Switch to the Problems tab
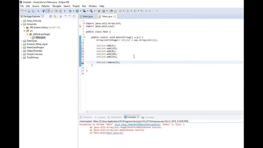Screen dimensions: 263x148 point(86,117)
